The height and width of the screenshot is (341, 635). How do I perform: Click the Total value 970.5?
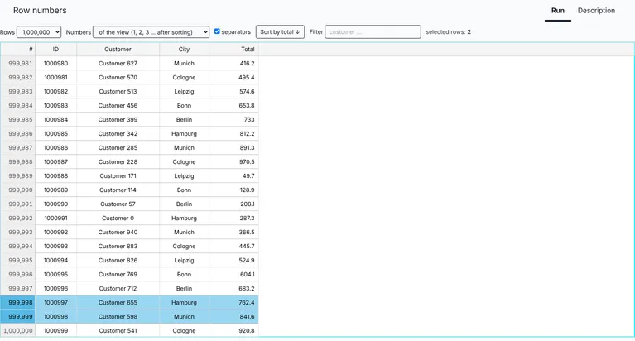tap(233, 162)
